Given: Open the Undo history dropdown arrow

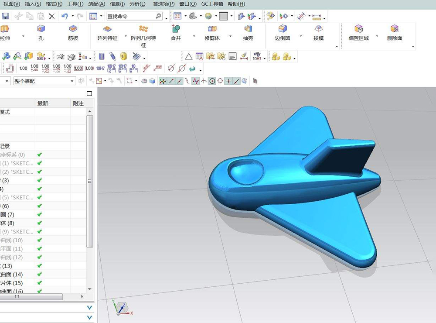Looking at the screenshot, I should 72,16.
